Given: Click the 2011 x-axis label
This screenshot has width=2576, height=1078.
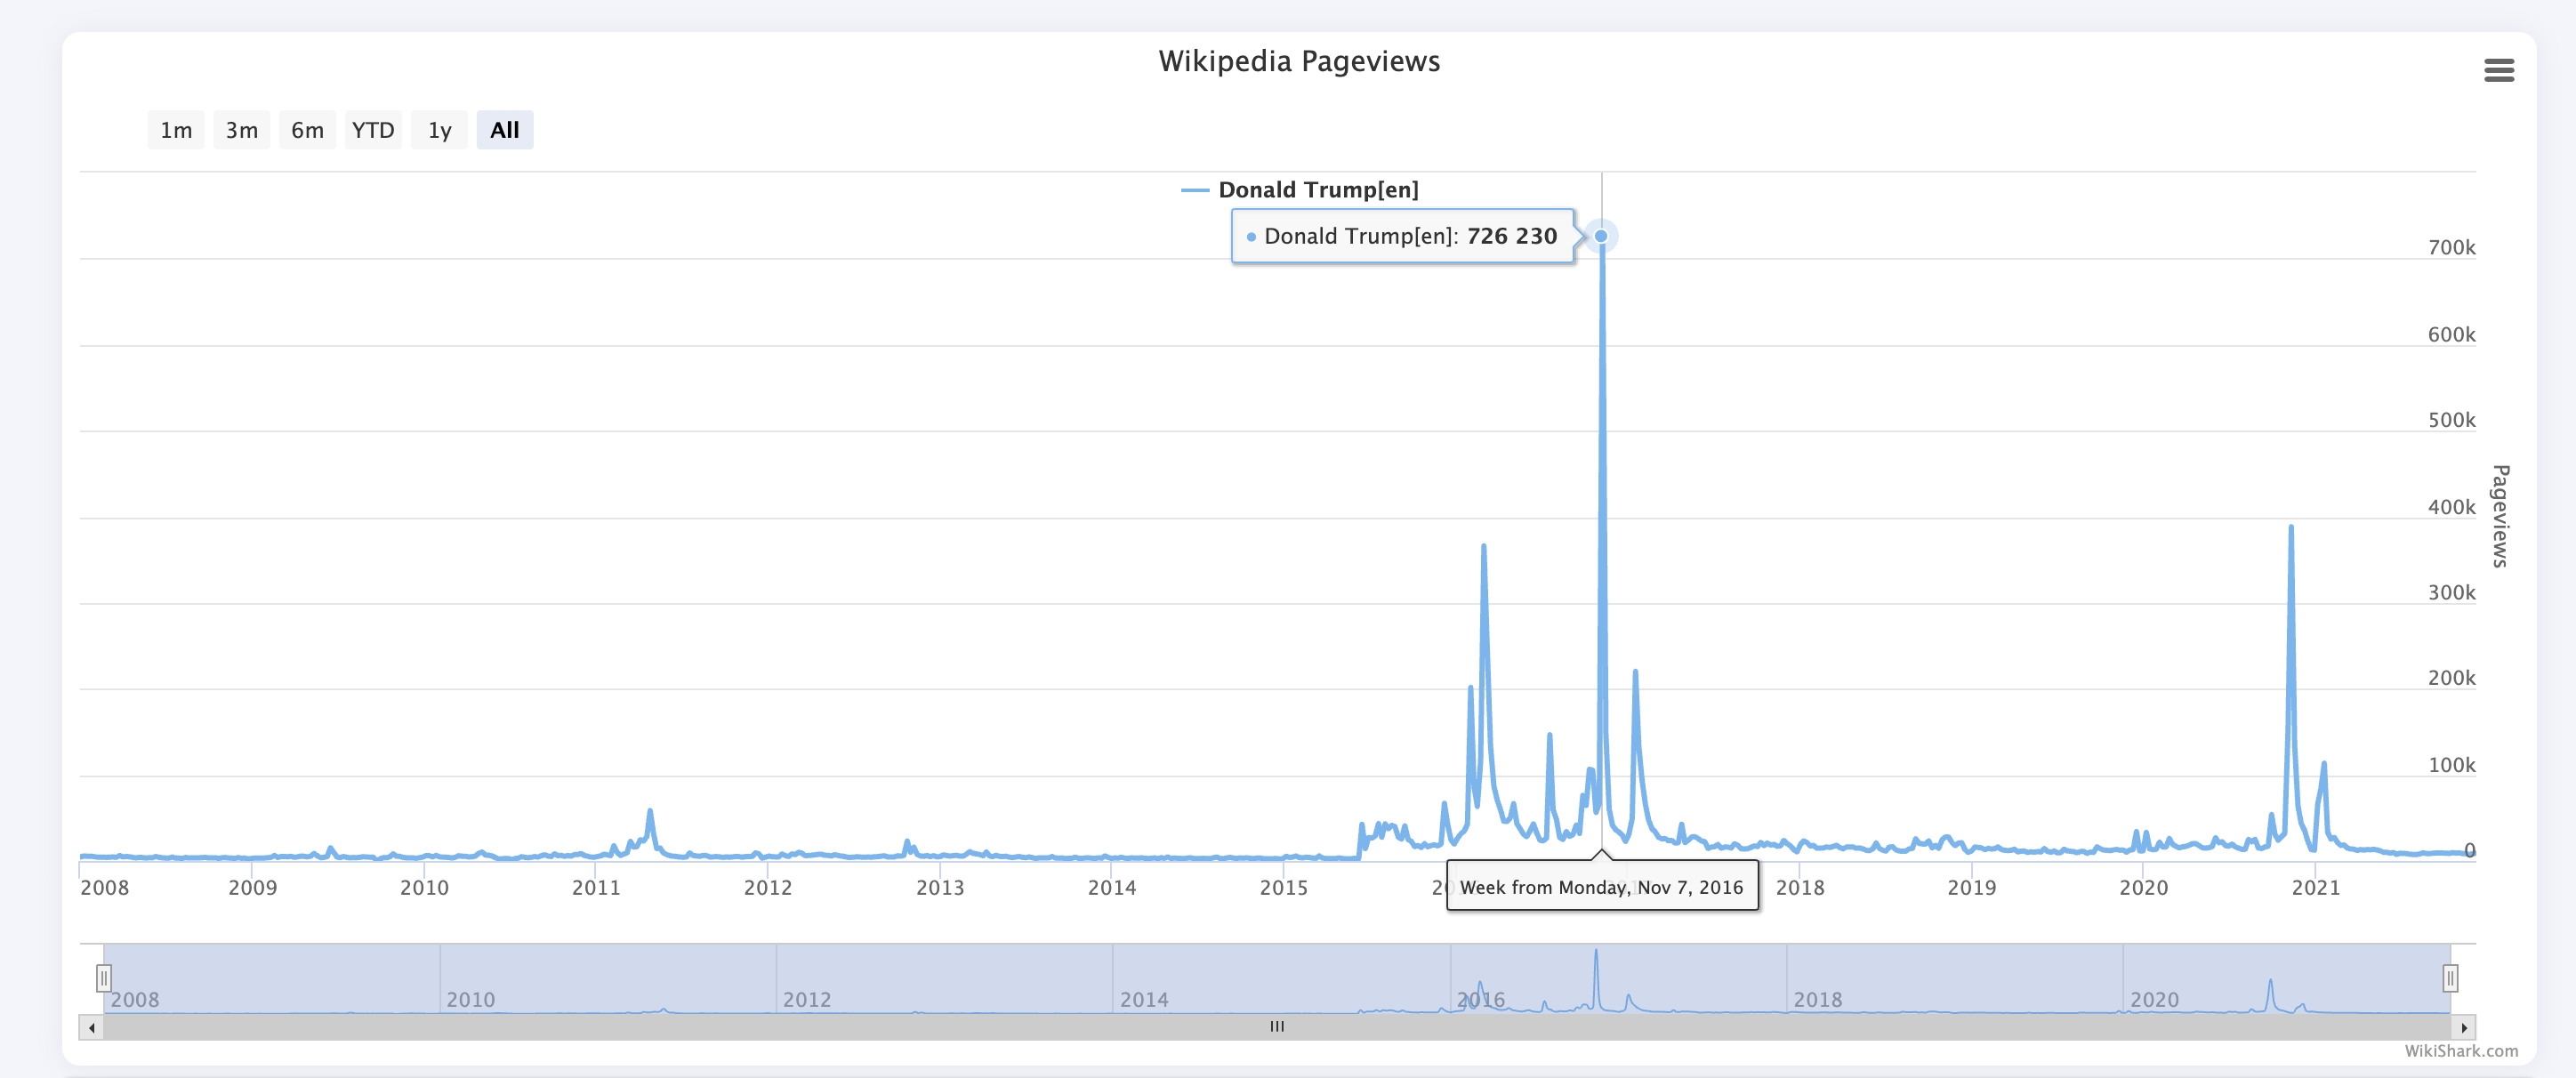Looking at the screenshot, I should pos(596,887).
